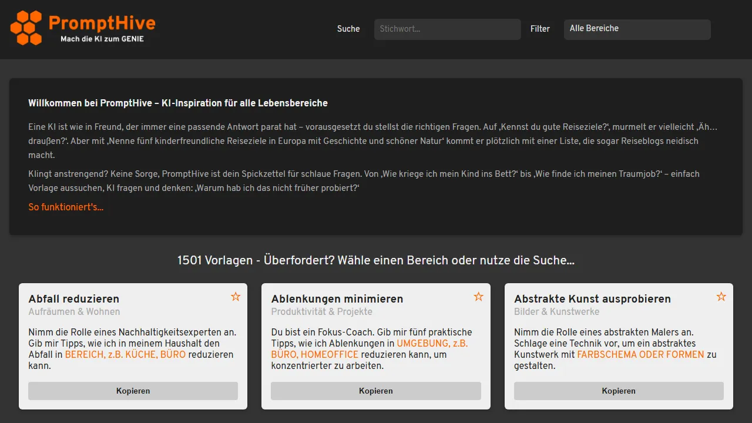The width and height of the screenshot is (752, 423).
Task: Click Kopieren under "Abstrakte Kunst ausprobieren"
Action: (x=619, y=391)
